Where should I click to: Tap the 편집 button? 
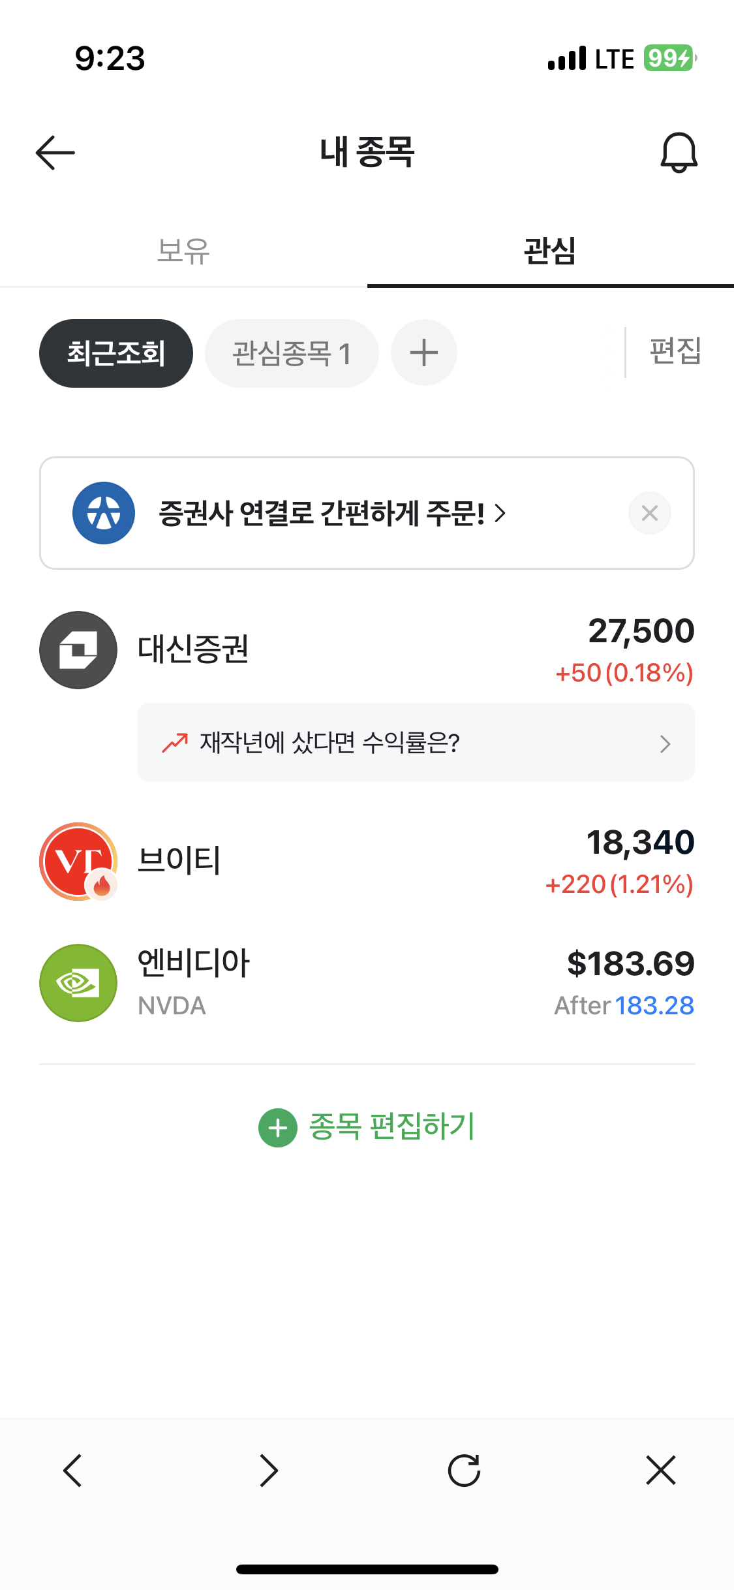click(675, 352)
